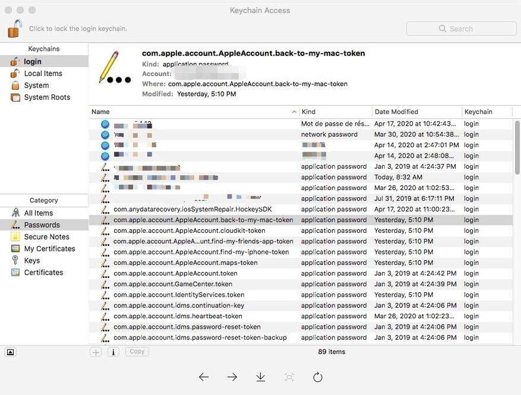Show All Items category
This screenshot has width=521, height=395.
44,213
